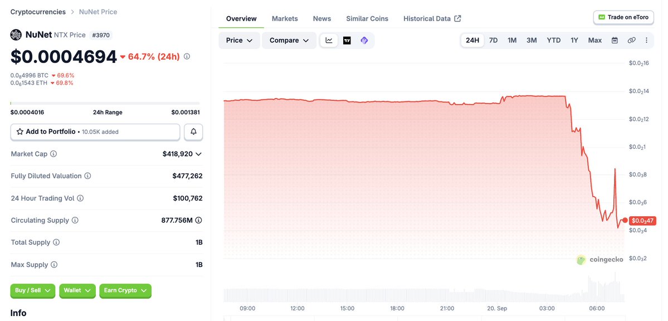Screen dimensions: 668x321
Task: Select the 7D time range
Action: [493, 41]
